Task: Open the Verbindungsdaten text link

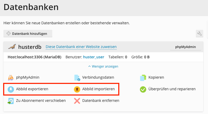Action: 98,77
